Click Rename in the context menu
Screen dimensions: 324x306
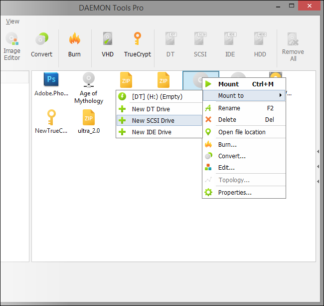coord(229,108)
